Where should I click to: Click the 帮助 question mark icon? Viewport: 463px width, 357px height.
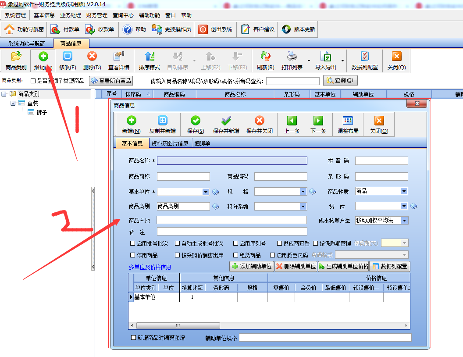pyautogui.click(x=128, y=29)
